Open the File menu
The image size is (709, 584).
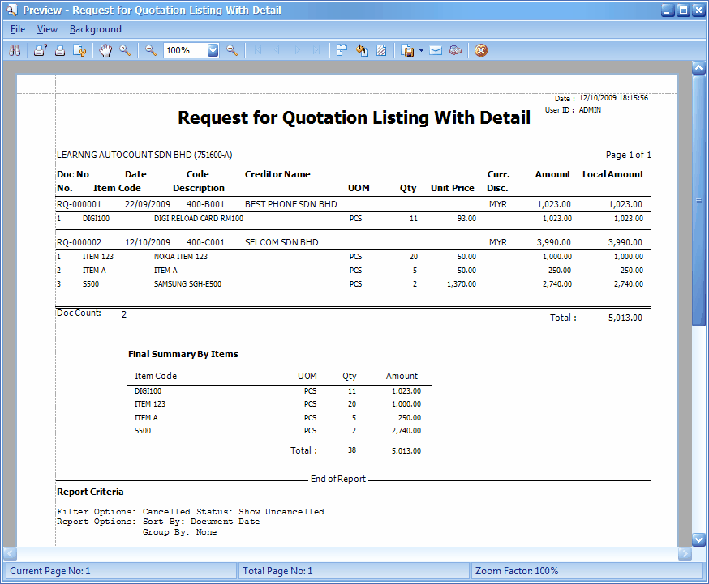(x=18, y=29)
